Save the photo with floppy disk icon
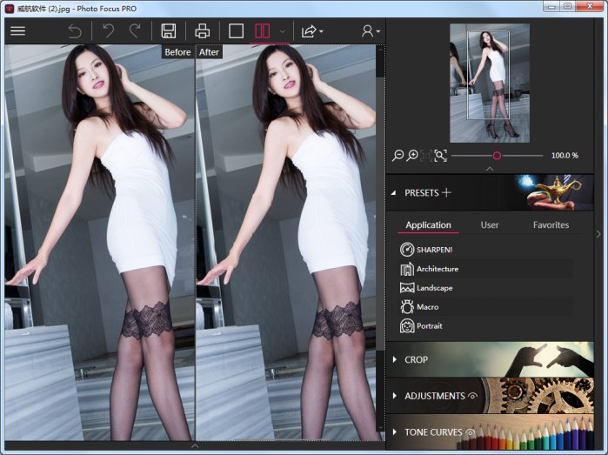This screenshot has width=608, height=455. click(168, 31)
